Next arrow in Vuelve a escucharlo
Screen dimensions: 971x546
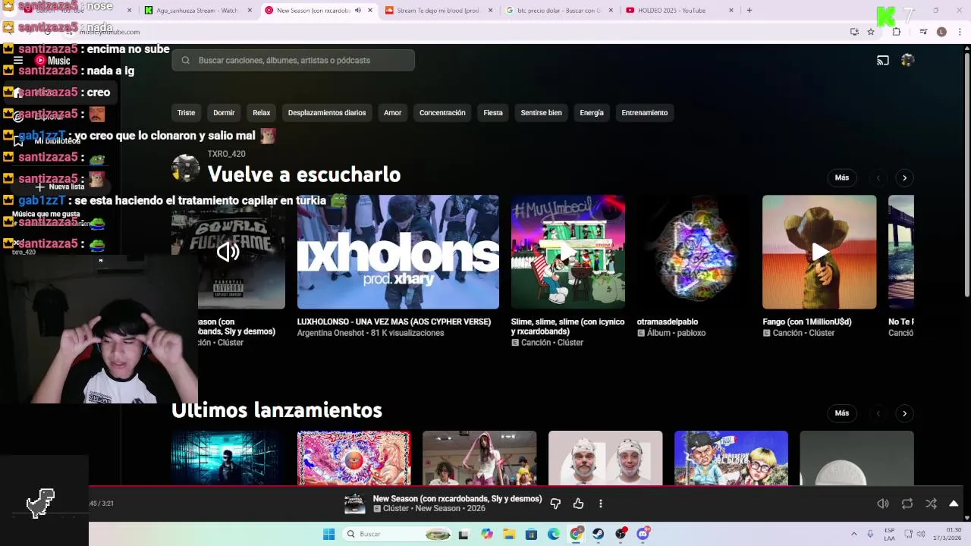pyautogui.click(x=904, y=177)
